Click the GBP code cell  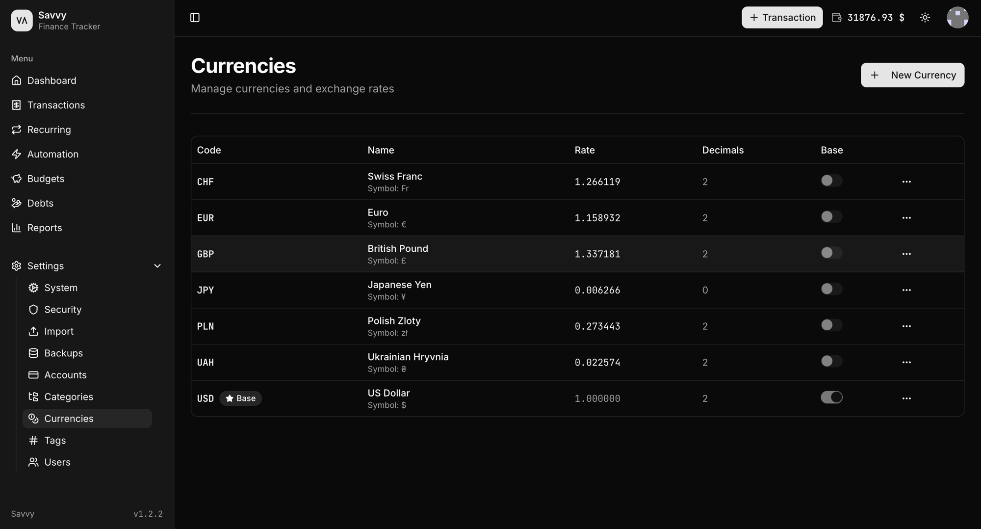pos(206,254)
